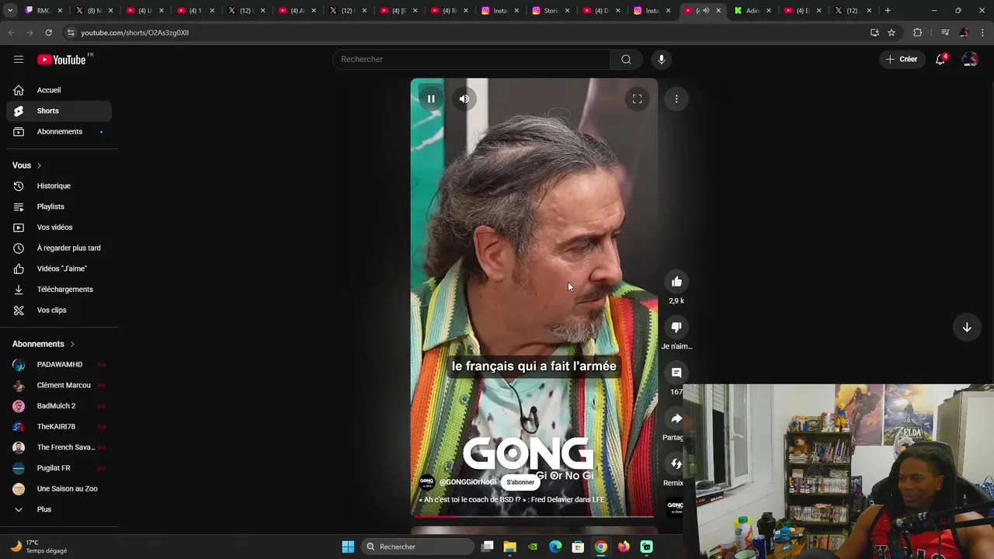Open the NVIDIA app from the taskbar
This screenshot has height=559, width=994.
click(532, 547)
